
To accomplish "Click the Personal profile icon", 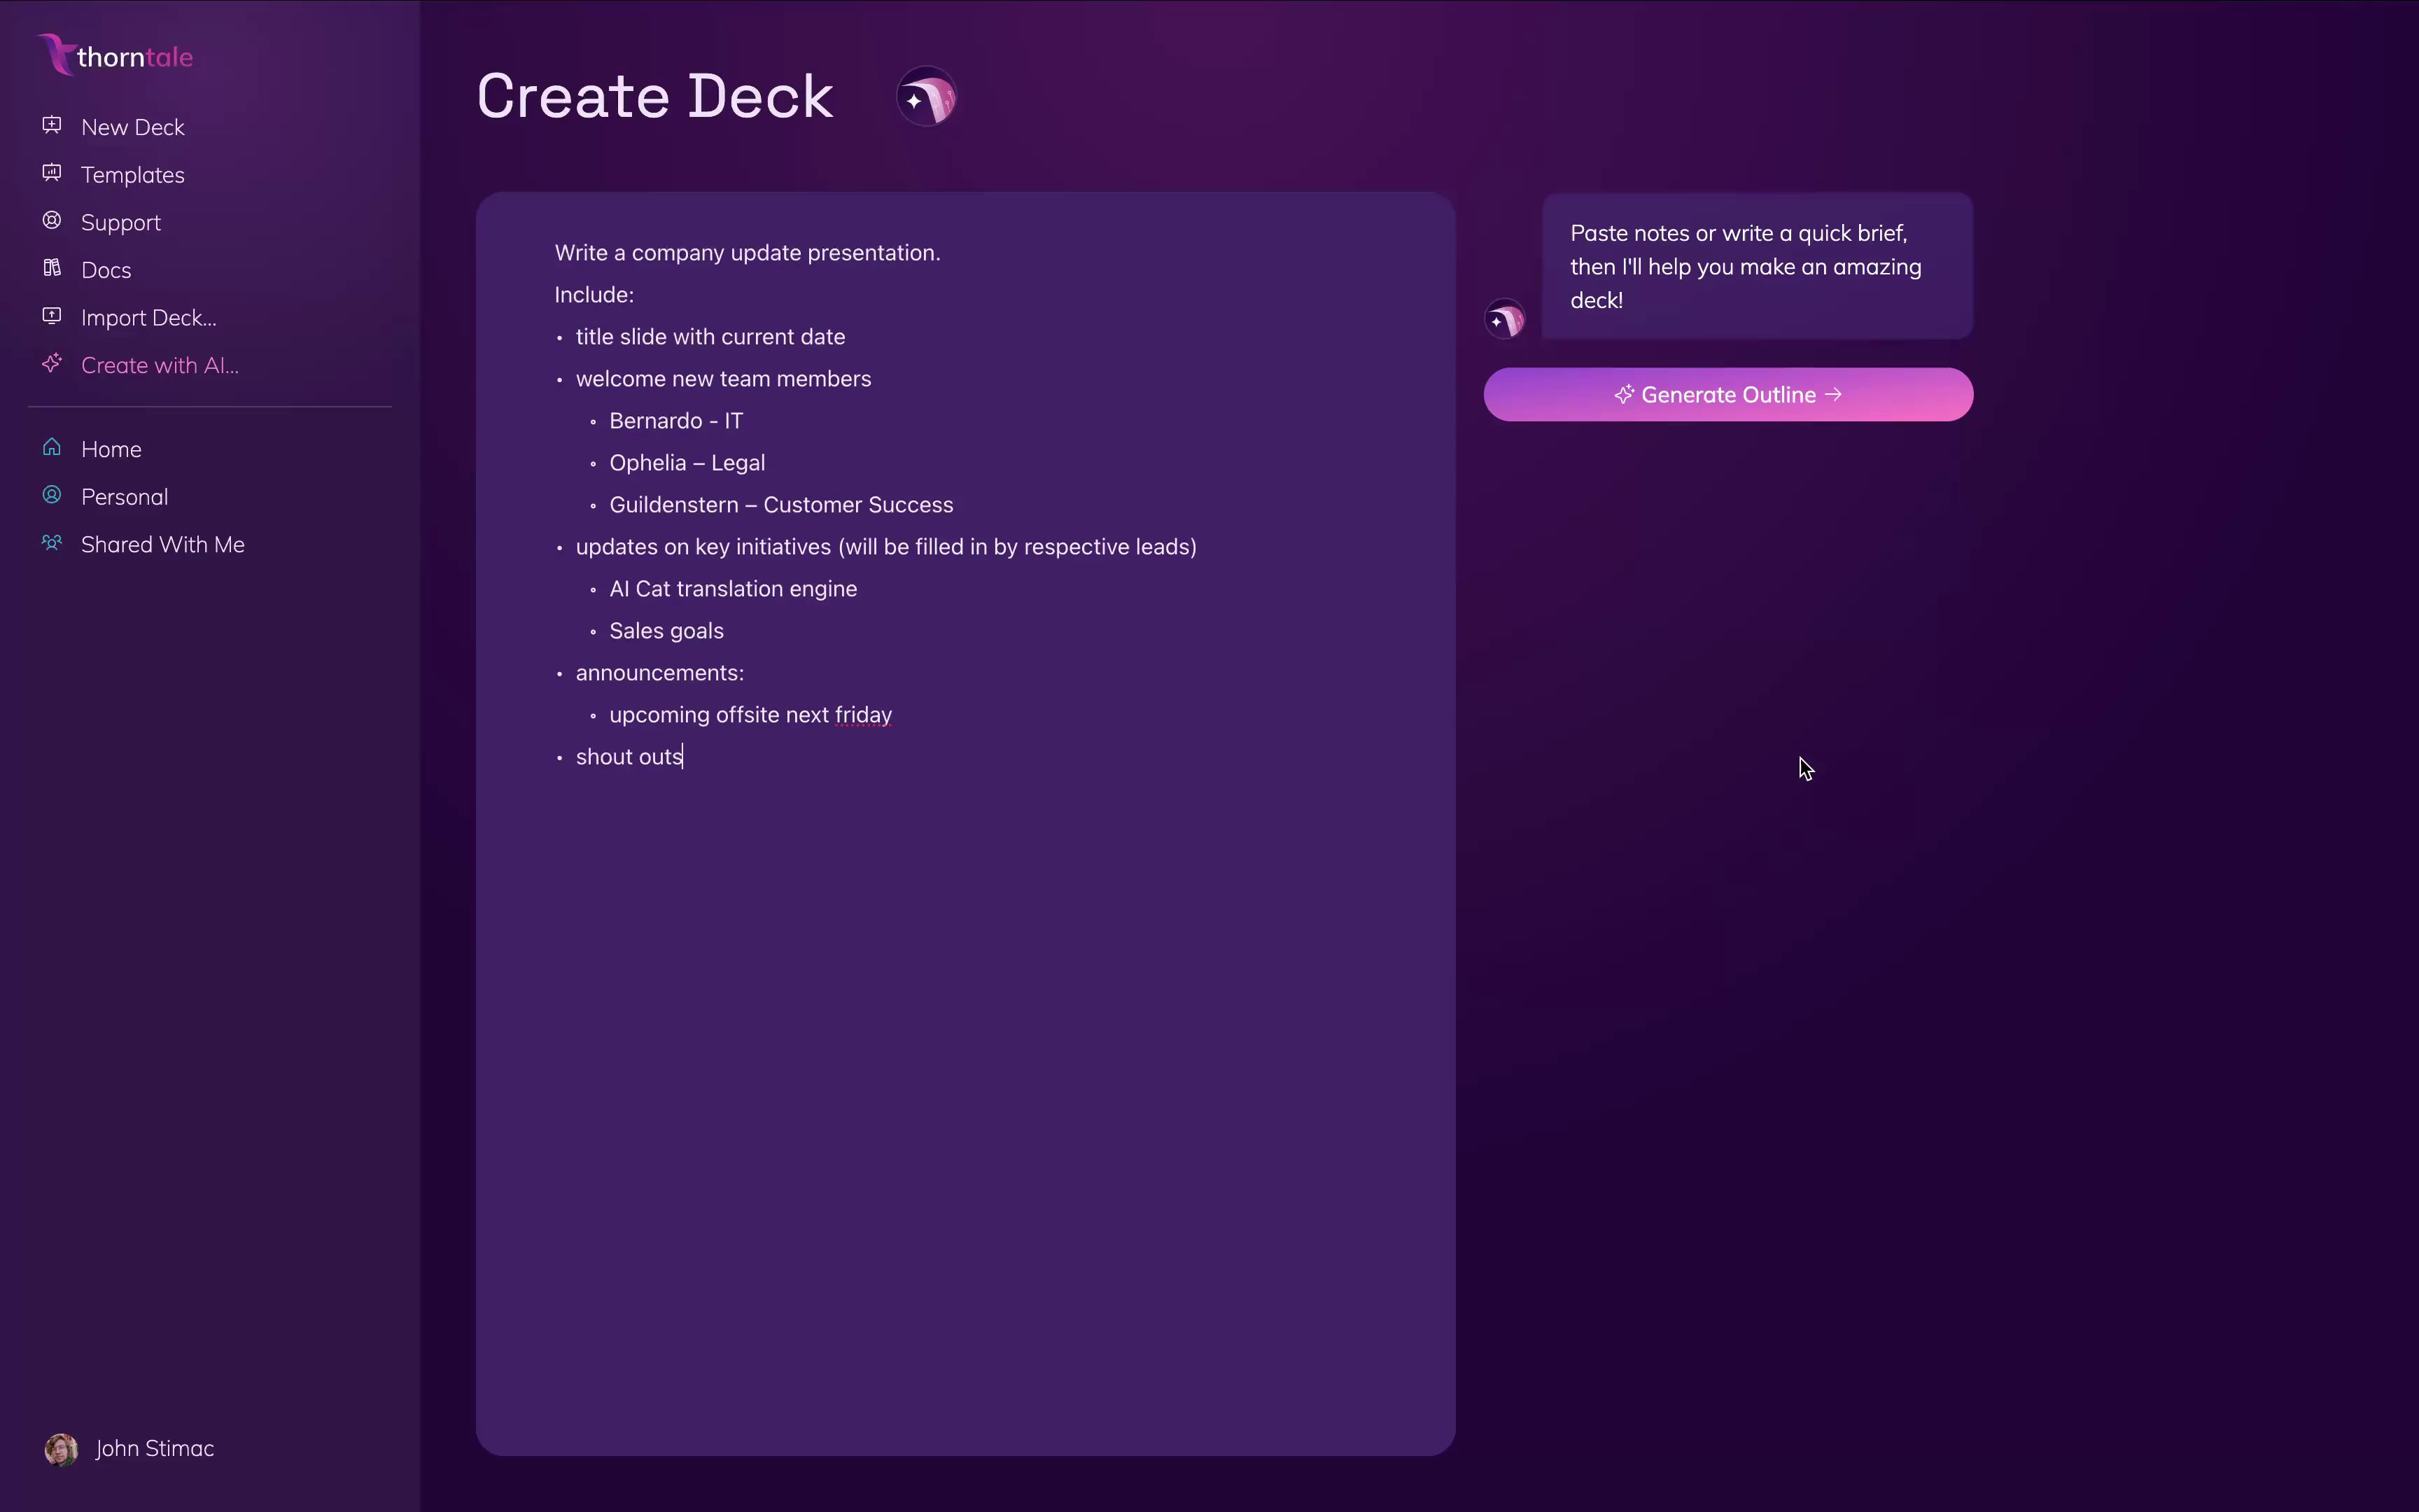I will (x=52, y=495).
